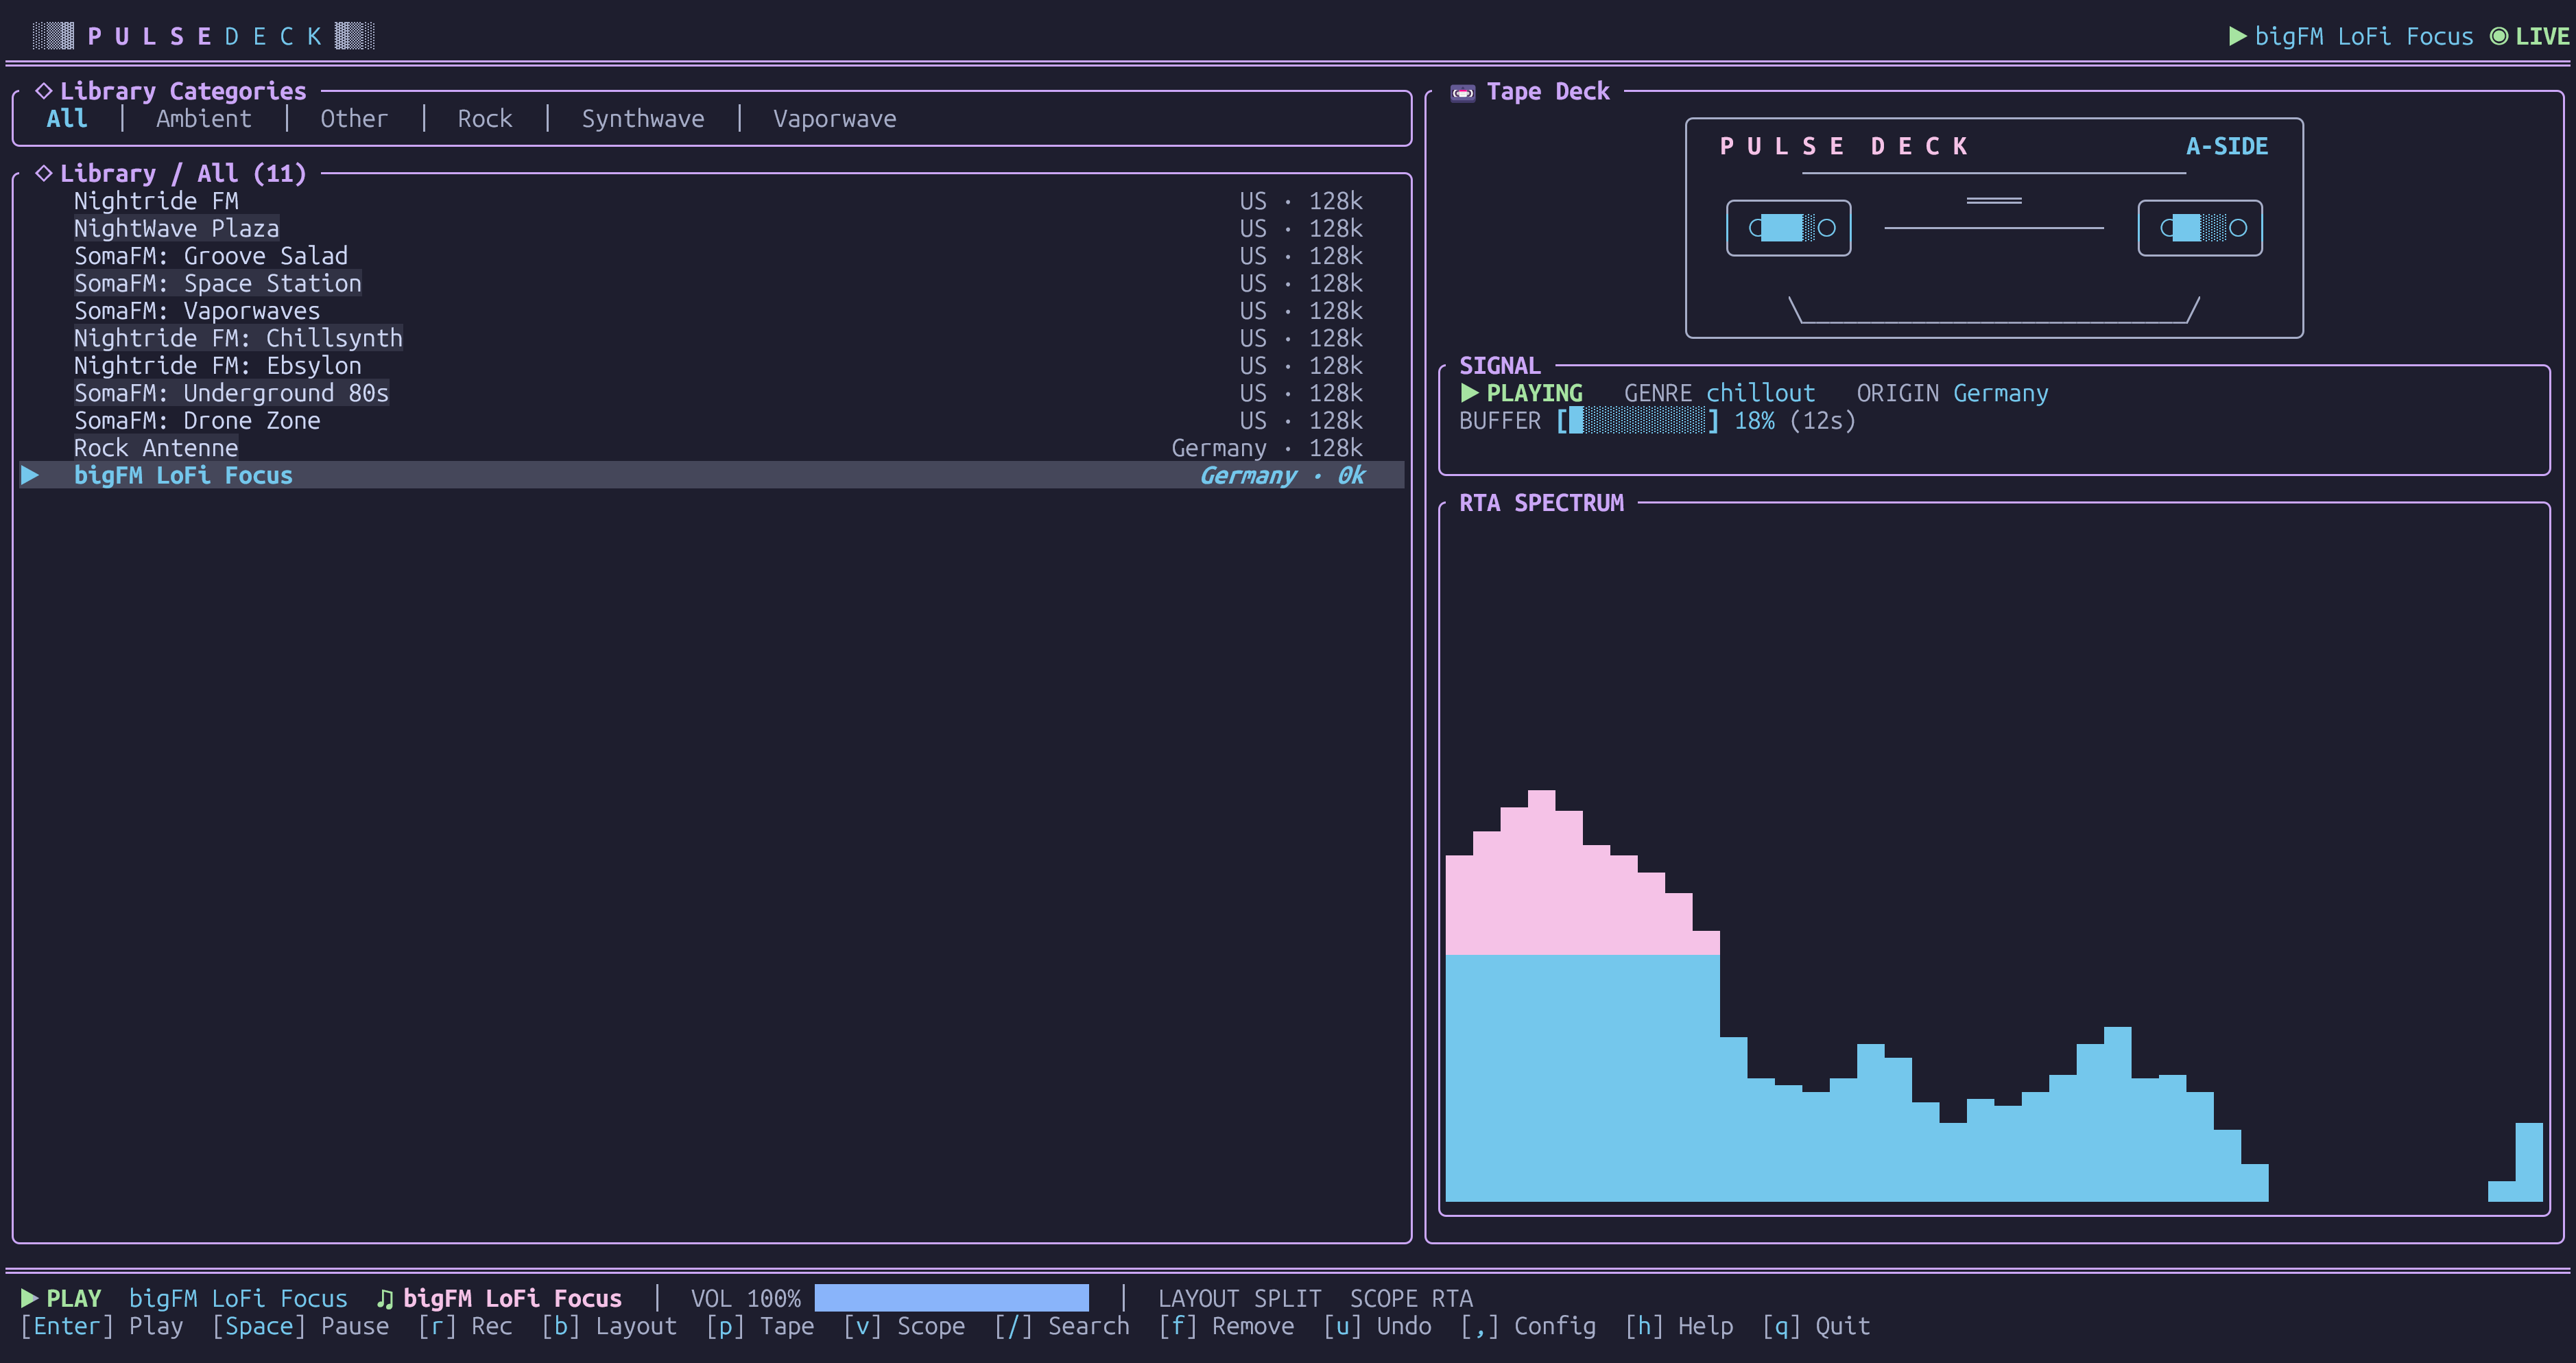Click the Germany origin value in Signal
The image size is (2576, 1363).
coord(2001,393)
